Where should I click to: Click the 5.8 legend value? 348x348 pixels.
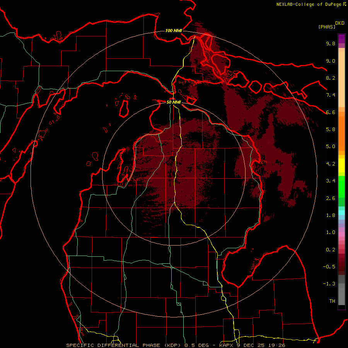(x=331, y=130)
